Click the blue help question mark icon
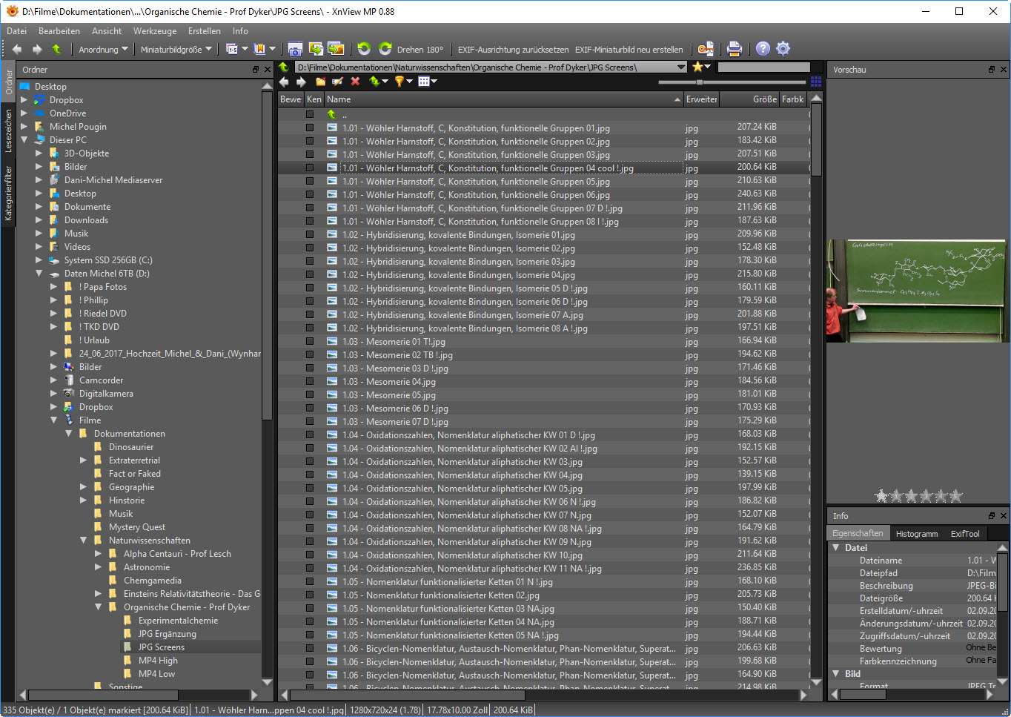This screenshot has height=717, width=1011. [763, 49]
